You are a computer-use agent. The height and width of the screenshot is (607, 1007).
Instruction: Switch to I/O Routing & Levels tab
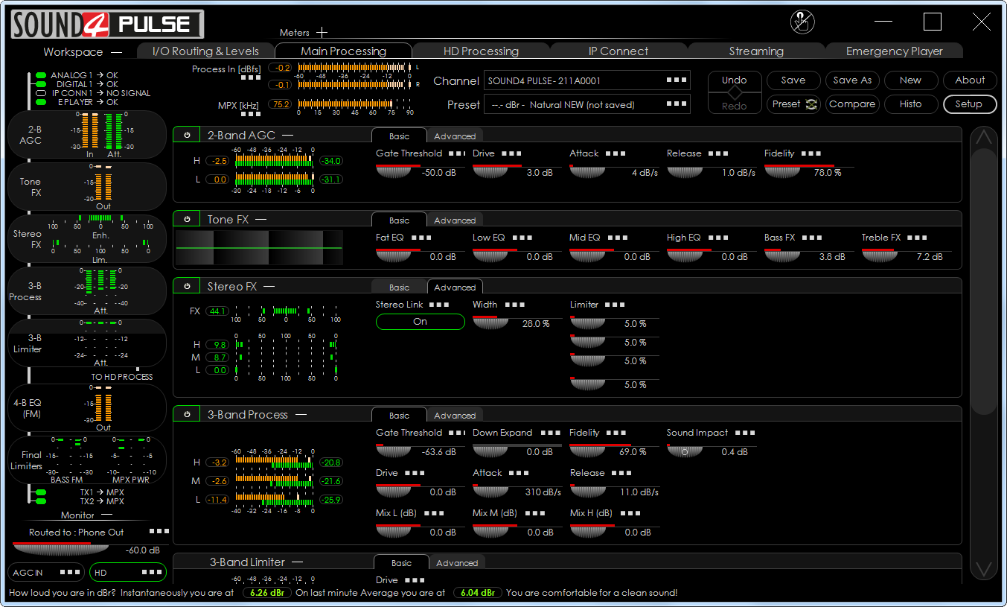coord(205,51)
